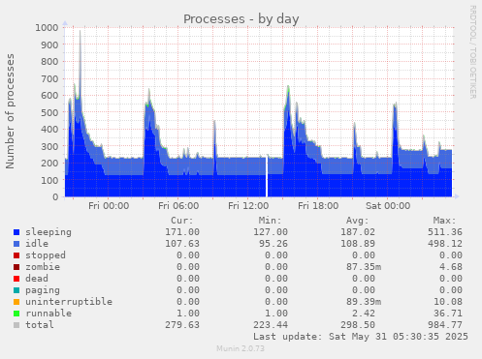
Task: Click the 'Max:' column header
Action: (444, 221)
